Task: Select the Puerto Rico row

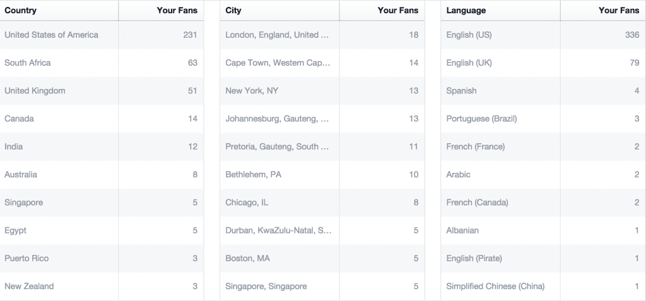Action: pyautogui.click(x=102, y=259)
